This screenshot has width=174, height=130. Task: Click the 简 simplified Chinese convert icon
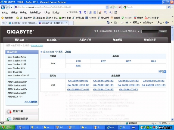pos(85,12)
